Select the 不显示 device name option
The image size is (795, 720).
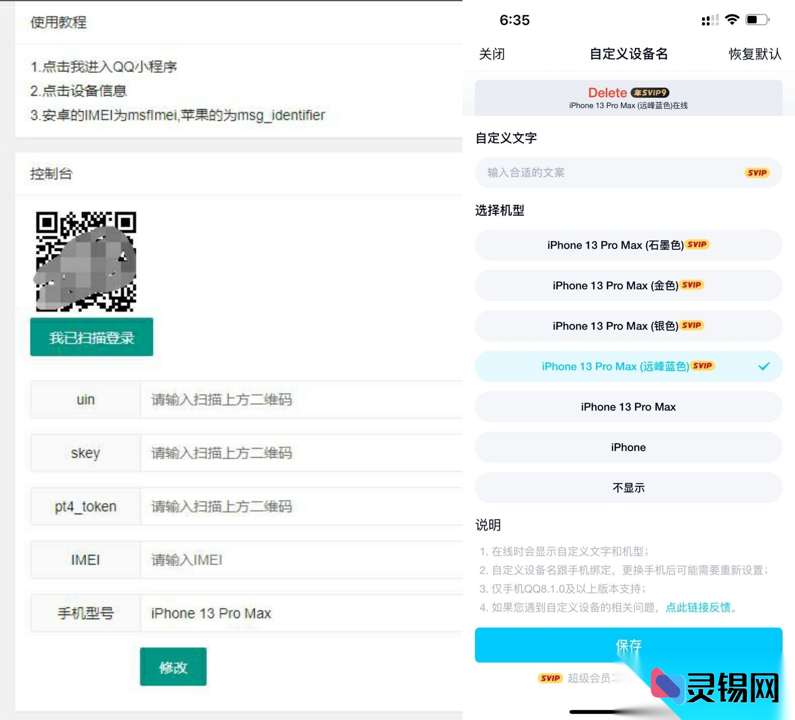tap(628, 488)
